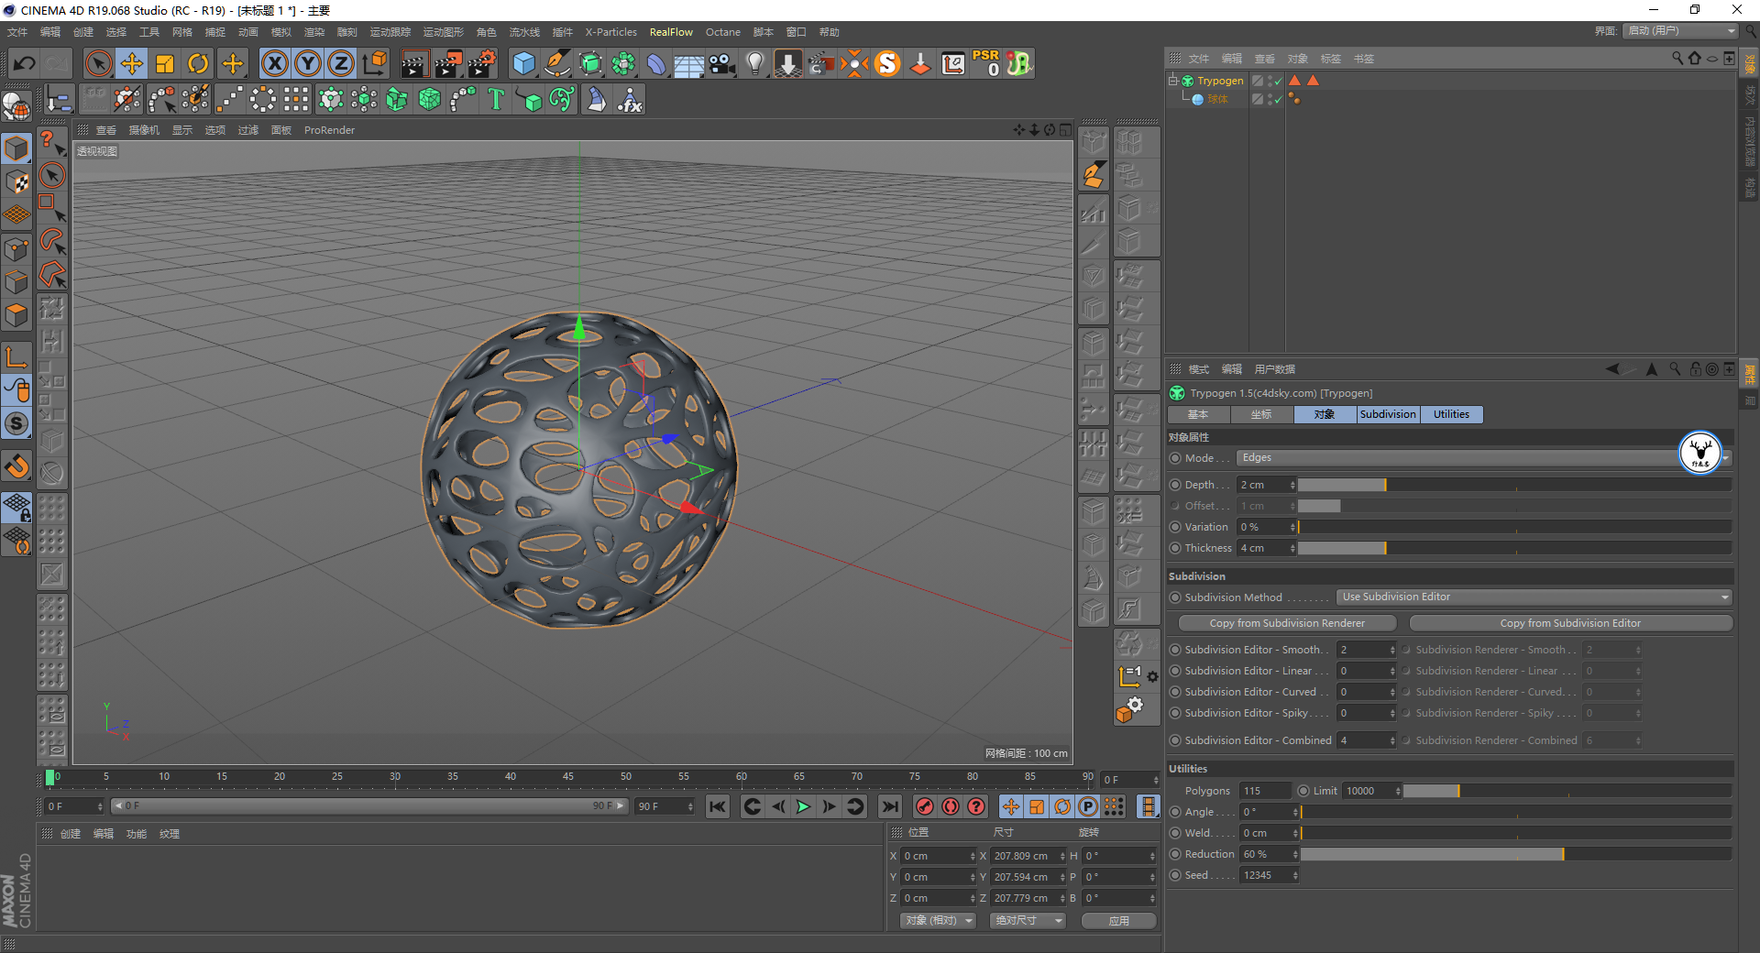Image resolution: width=1760 pixels, height=953 pixels.
Task: Click Copy from Subdivision Renderer button
Action: 1287,623
